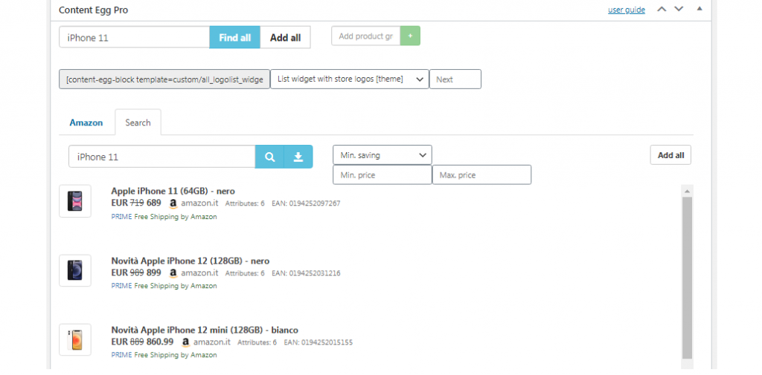This screenshot has width=762, height=375.
Task: Open List widget with store logos dropdown
Action: pyautogui.click(x=350, y=79)
